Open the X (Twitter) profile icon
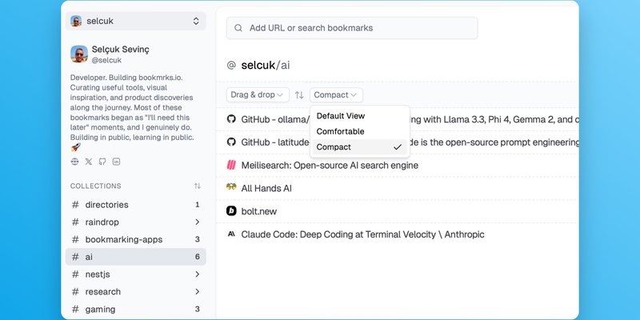This screenshot has width=640, height=320. click(x=89, y=162)
